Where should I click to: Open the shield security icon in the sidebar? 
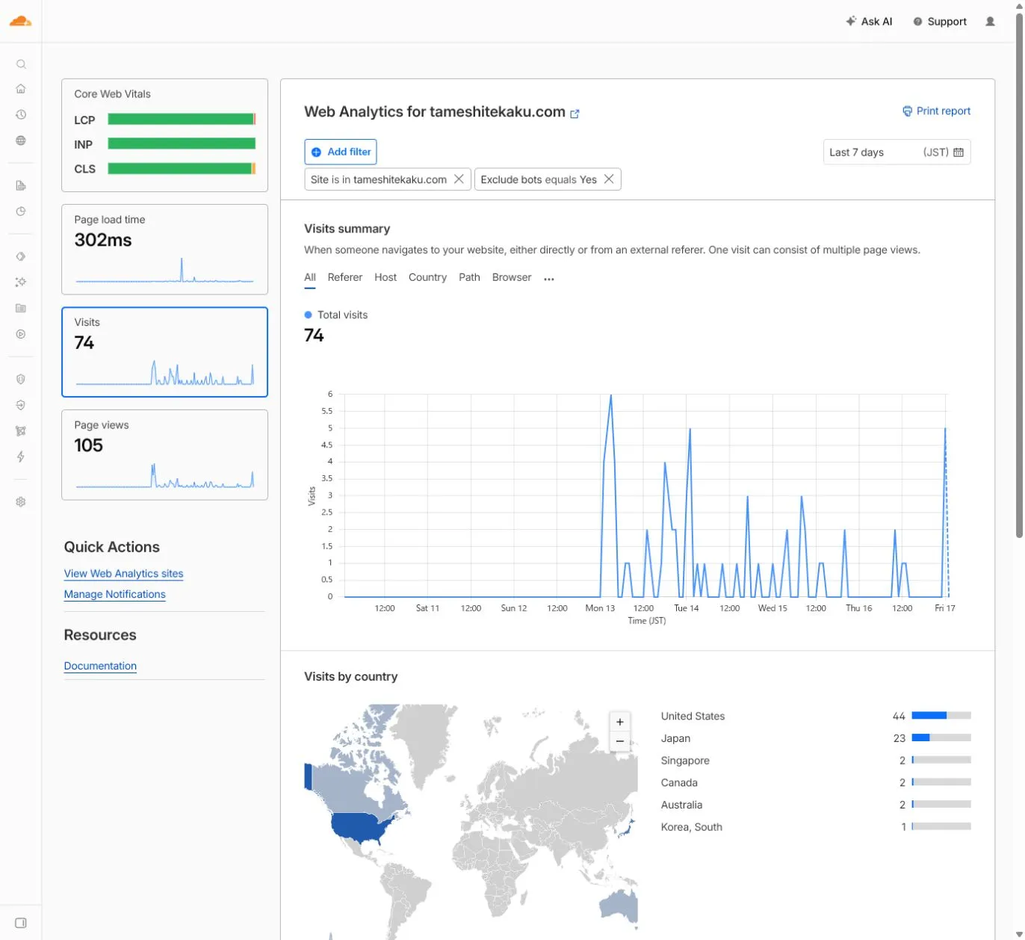(21, 379)
